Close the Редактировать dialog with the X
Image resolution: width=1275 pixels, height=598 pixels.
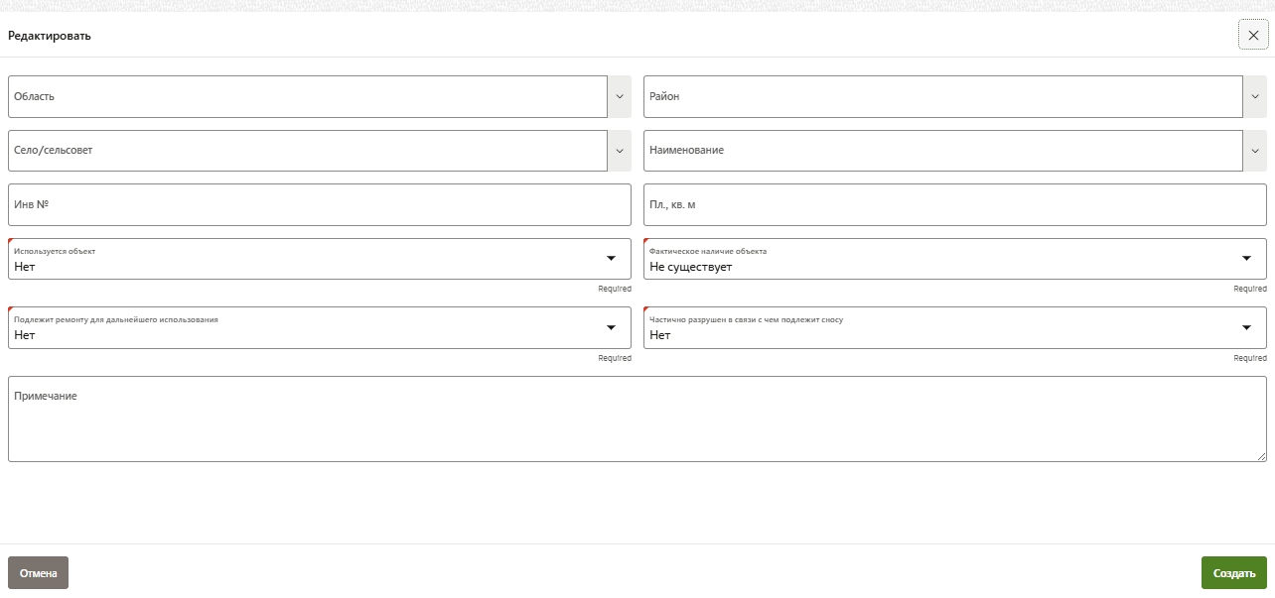coord(1253,35)
